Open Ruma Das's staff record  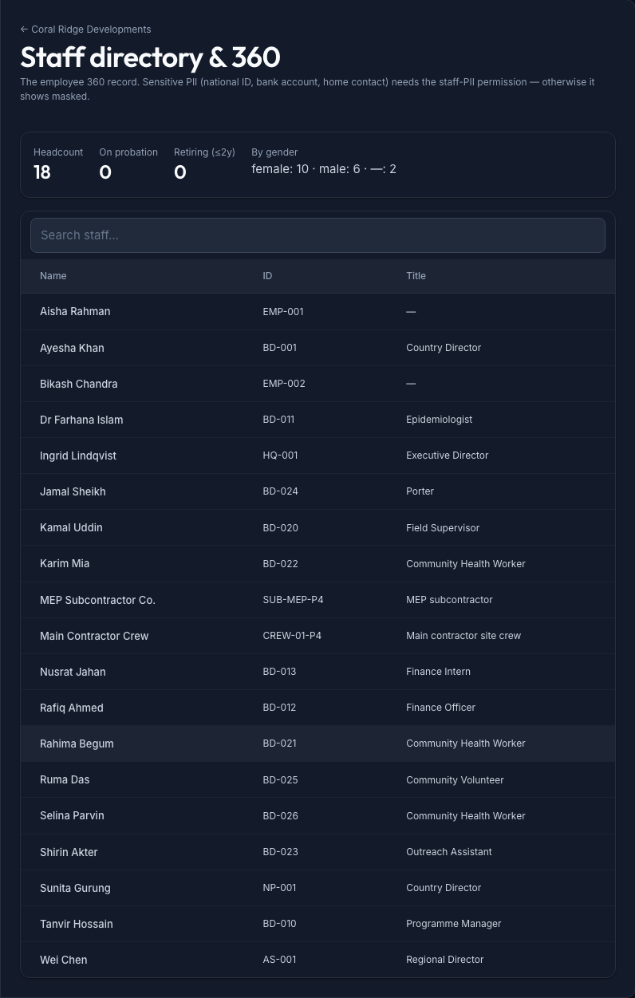point(317,779)
